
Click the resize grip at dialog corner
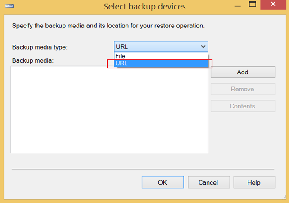click(x=284, y=198)
